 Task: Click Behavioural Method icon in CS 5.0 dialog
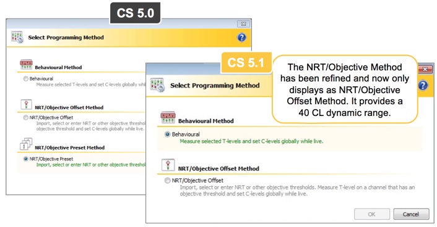(26, 64)
